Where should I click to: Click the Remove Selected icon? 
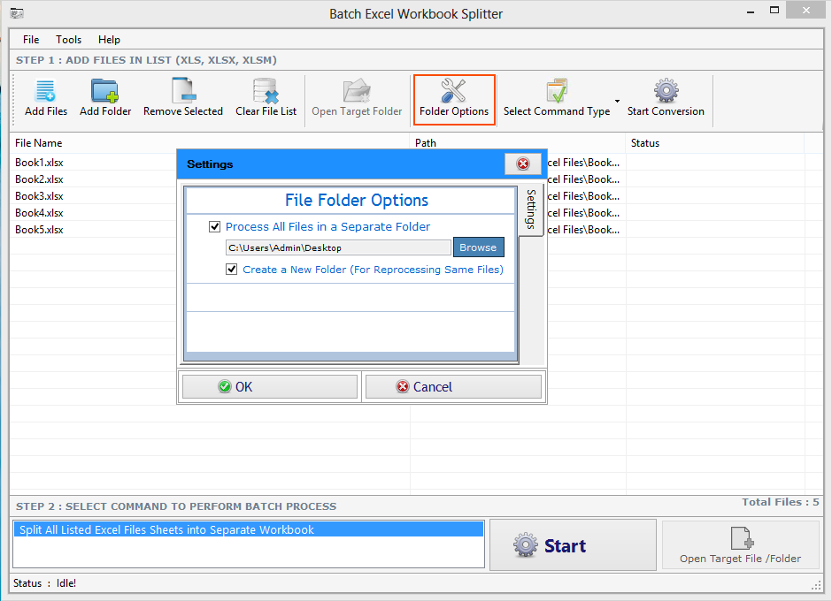(x=183, y=91)
